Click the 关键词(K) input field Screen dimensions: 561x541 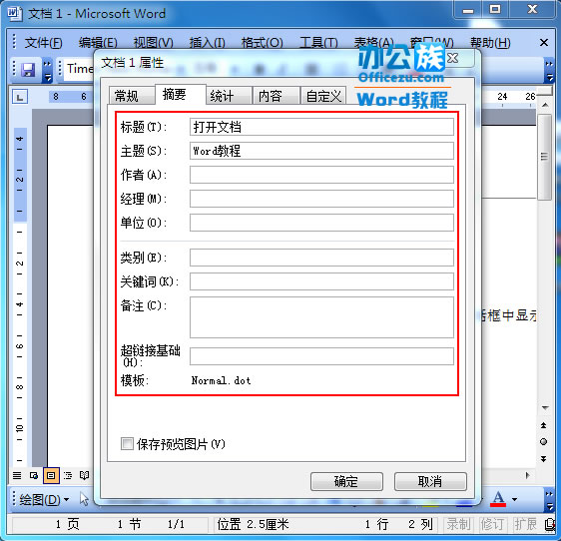[321, 281]
